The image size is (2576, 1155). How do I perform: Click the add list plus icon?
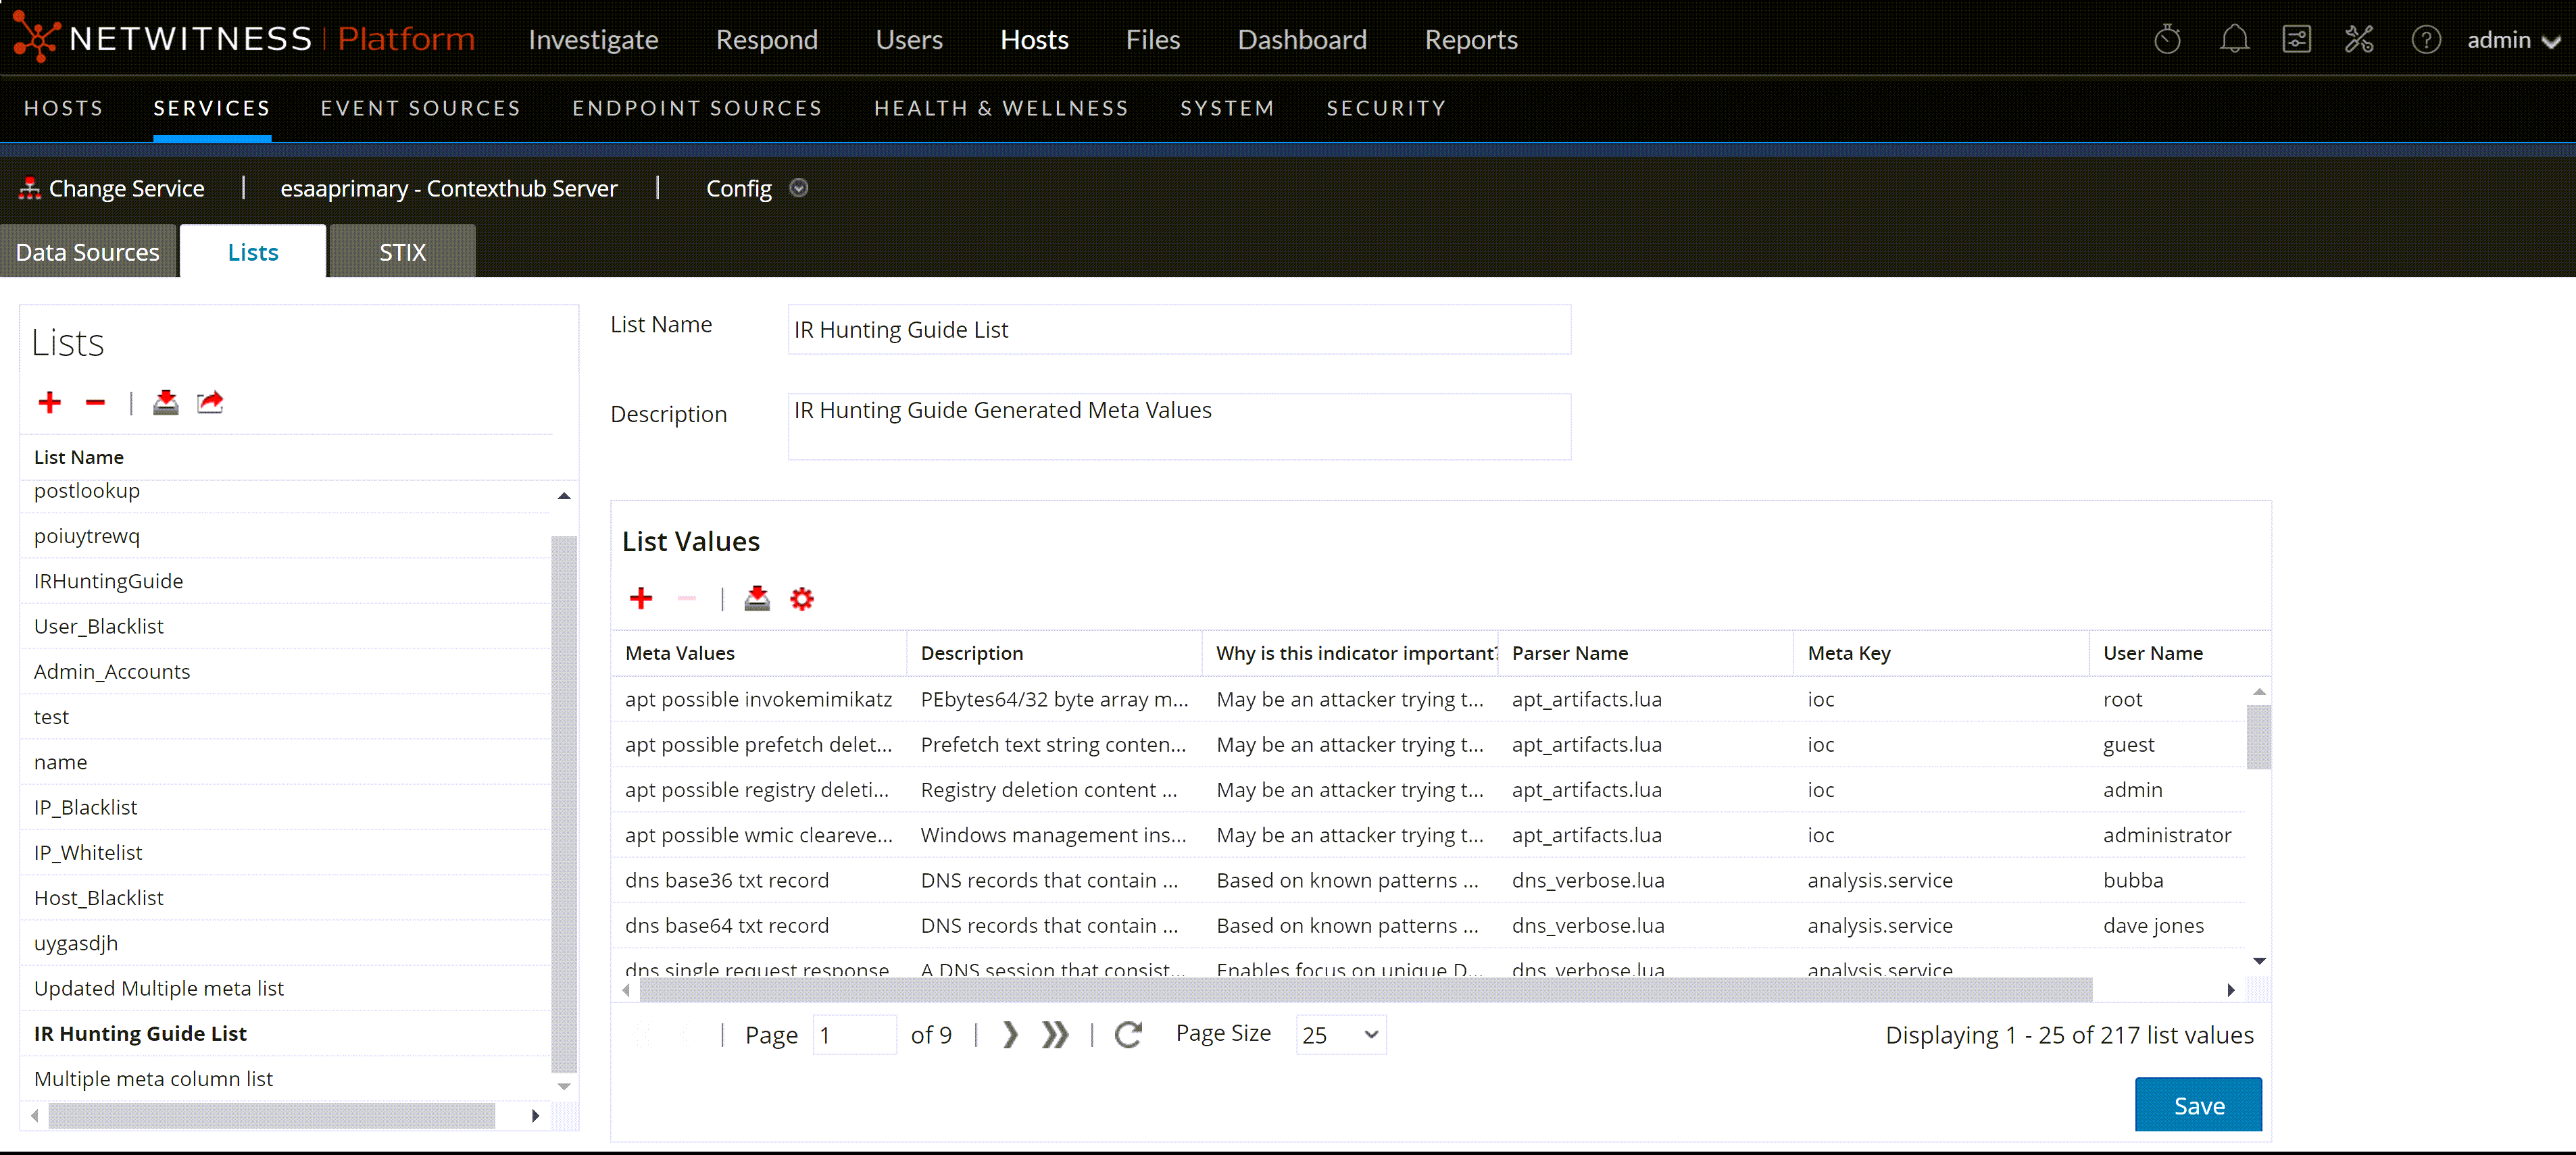pos(49,403)
